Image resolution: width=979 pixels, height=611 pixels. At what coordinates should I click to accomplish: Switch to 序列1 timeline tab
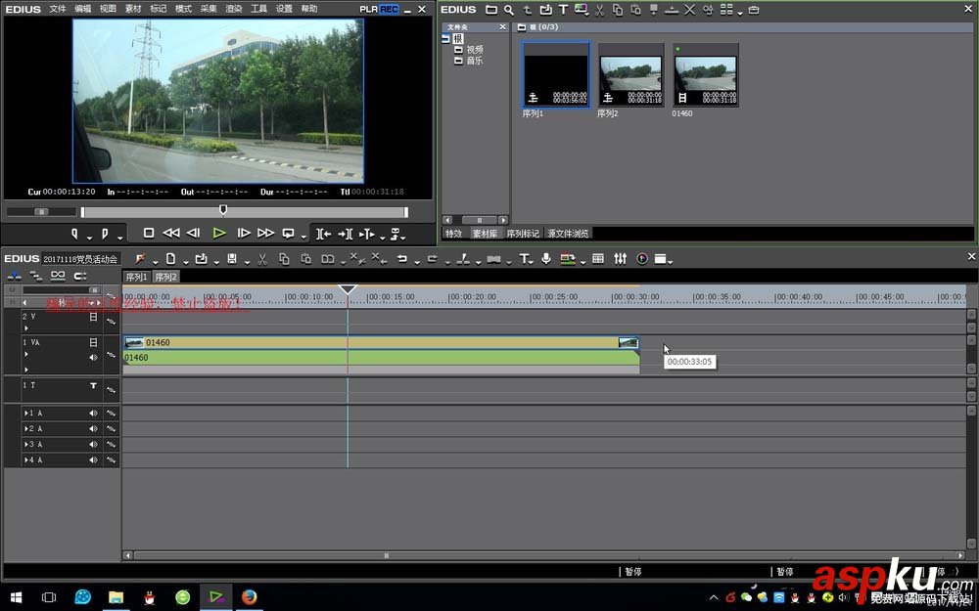coord(136,277)
